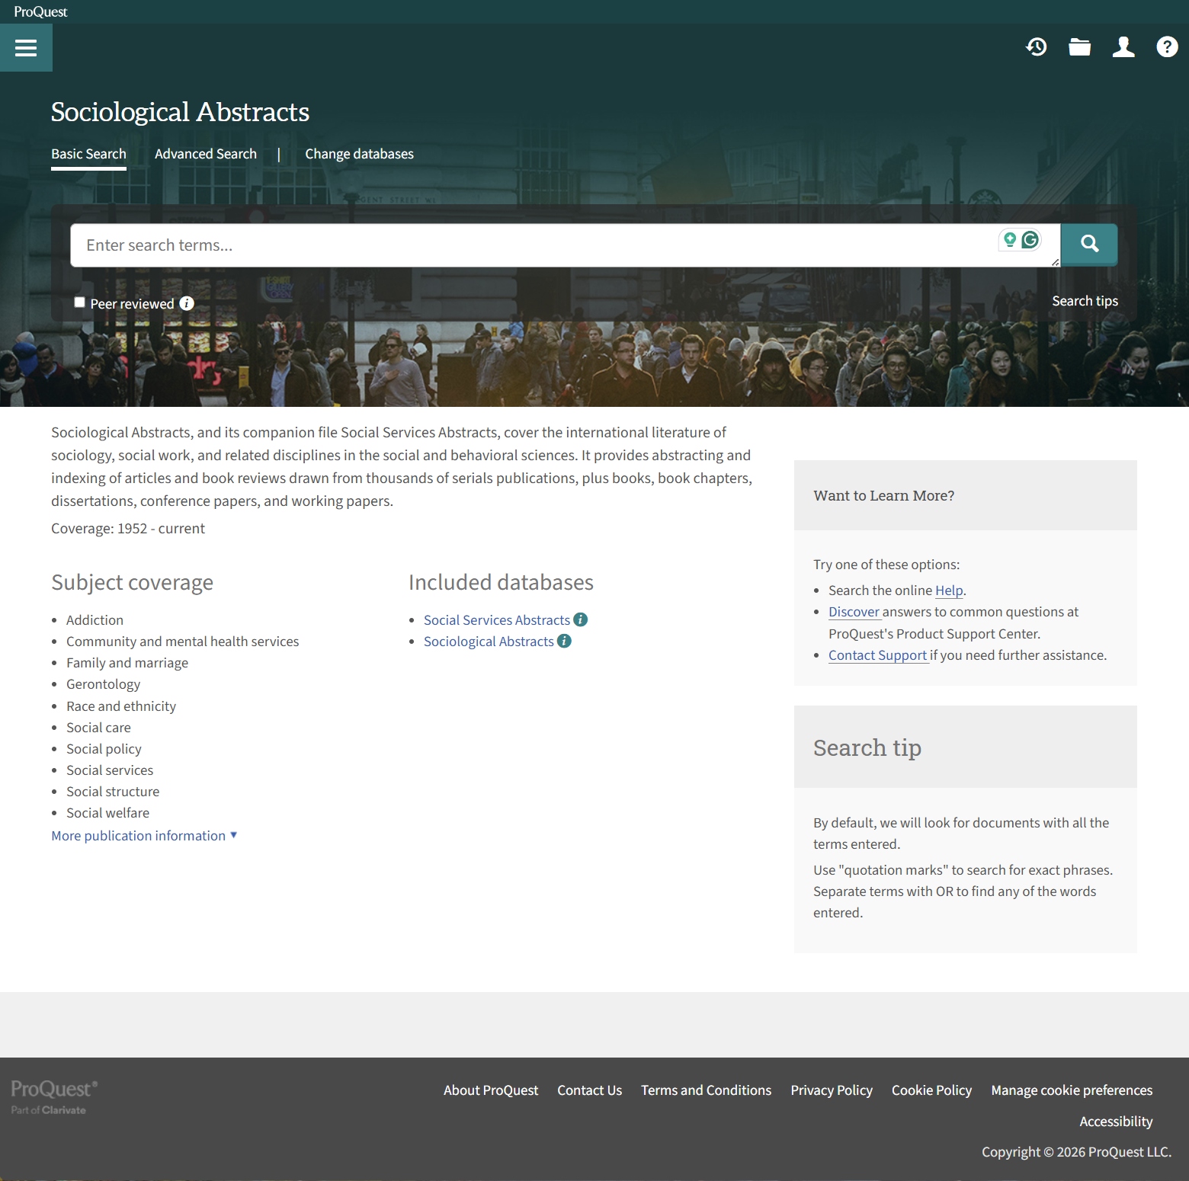This screenshot has width=1189, height=1181.
Task: Click the Social welfare item
Action: coord(107,813)
